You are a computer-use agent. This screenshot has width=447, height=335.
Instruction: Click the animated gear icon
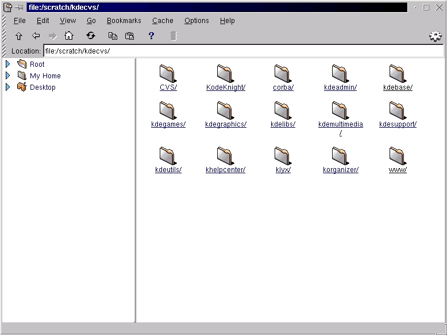tap(436, 36)
